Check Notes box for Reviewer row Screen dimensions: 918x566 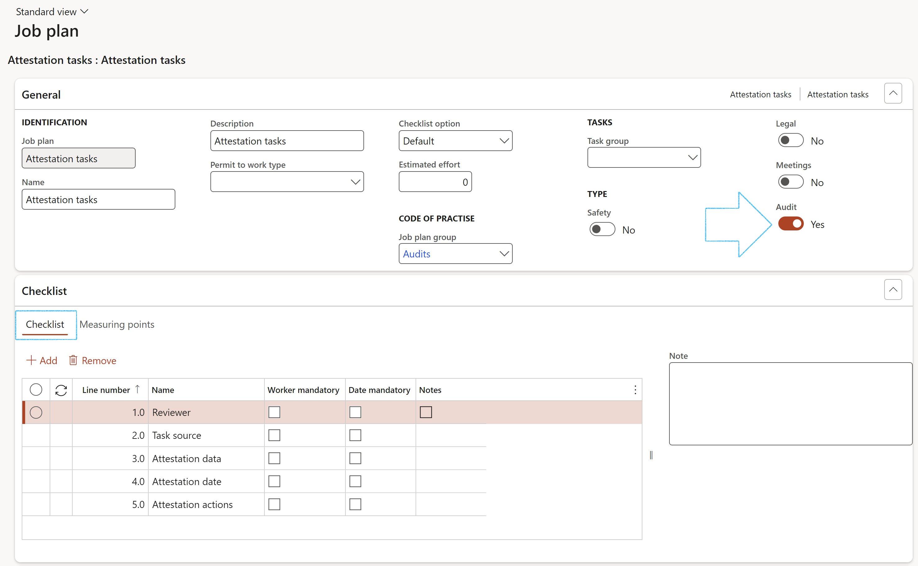[x=426, y=412]
